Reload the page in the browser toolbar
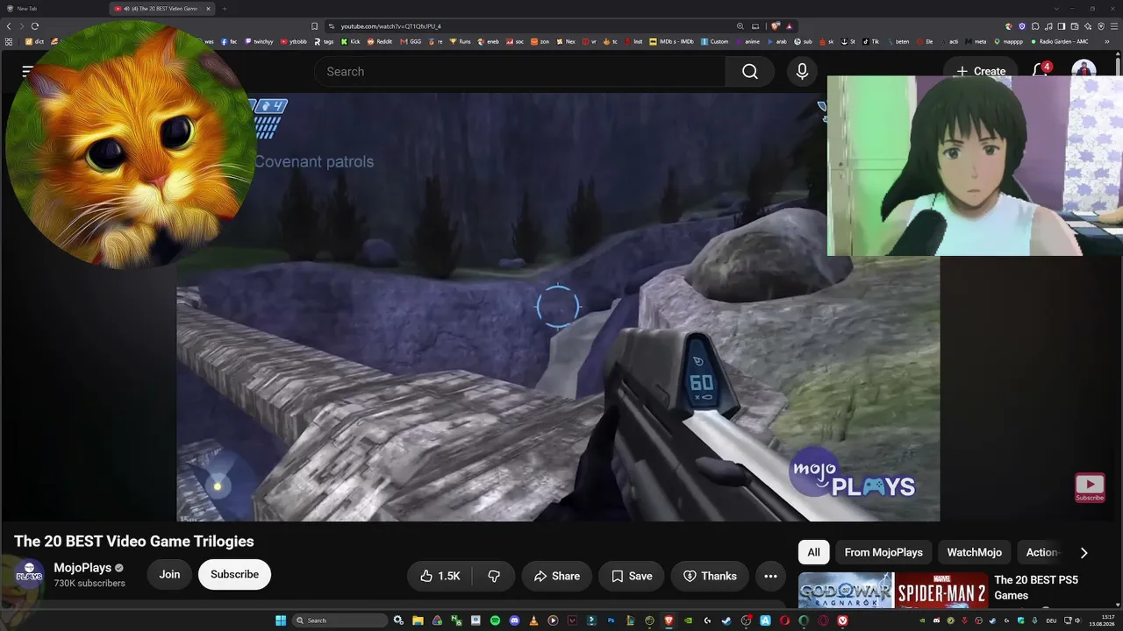 tap(35, 26)
